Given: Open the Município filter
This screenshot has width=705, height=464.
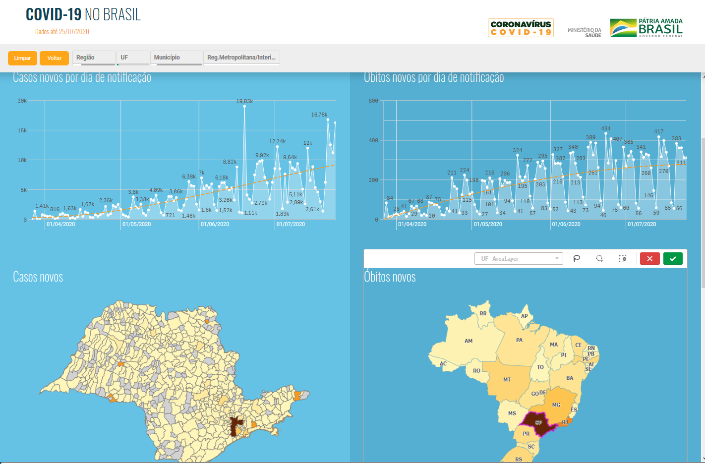Looking at the screenshot, I should (x=176, y=58).
